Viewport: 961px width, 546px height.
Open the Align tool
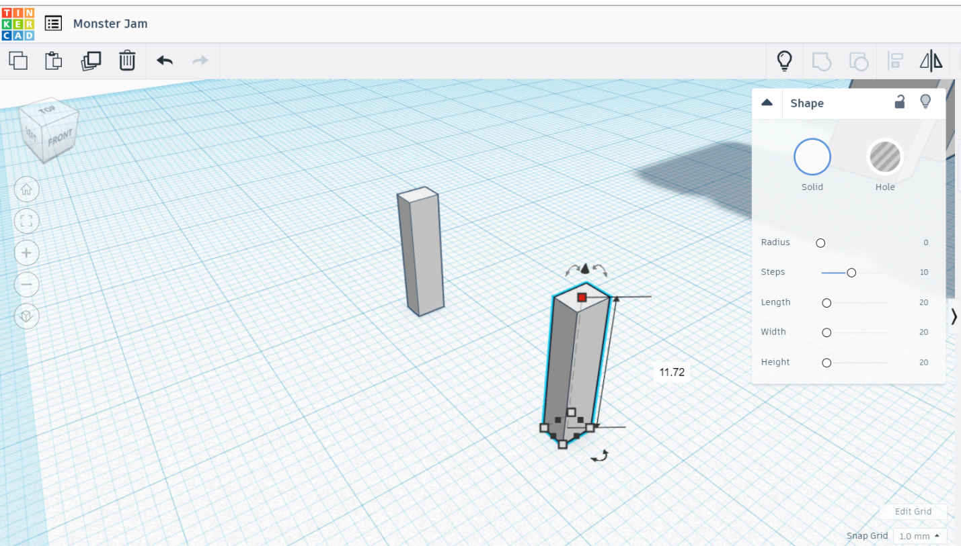(x=895, y=61)
